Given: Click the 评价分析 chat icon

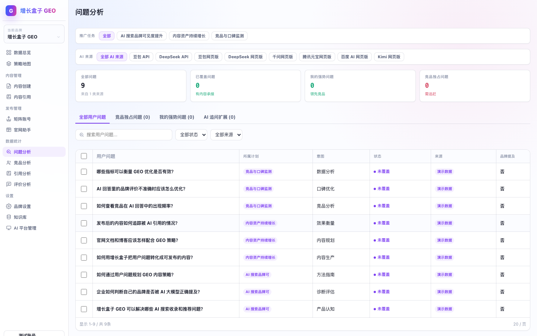Looking at the screenshot, I should coord(9,184).
